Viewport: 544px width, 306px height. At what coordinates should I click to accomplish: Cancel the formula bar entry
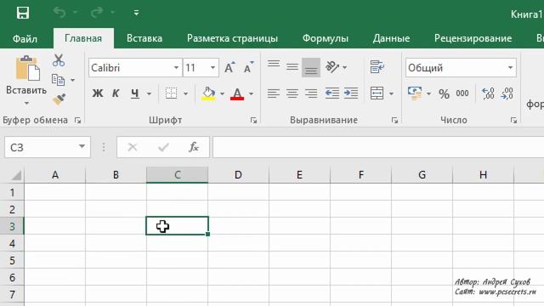point(133,147)
